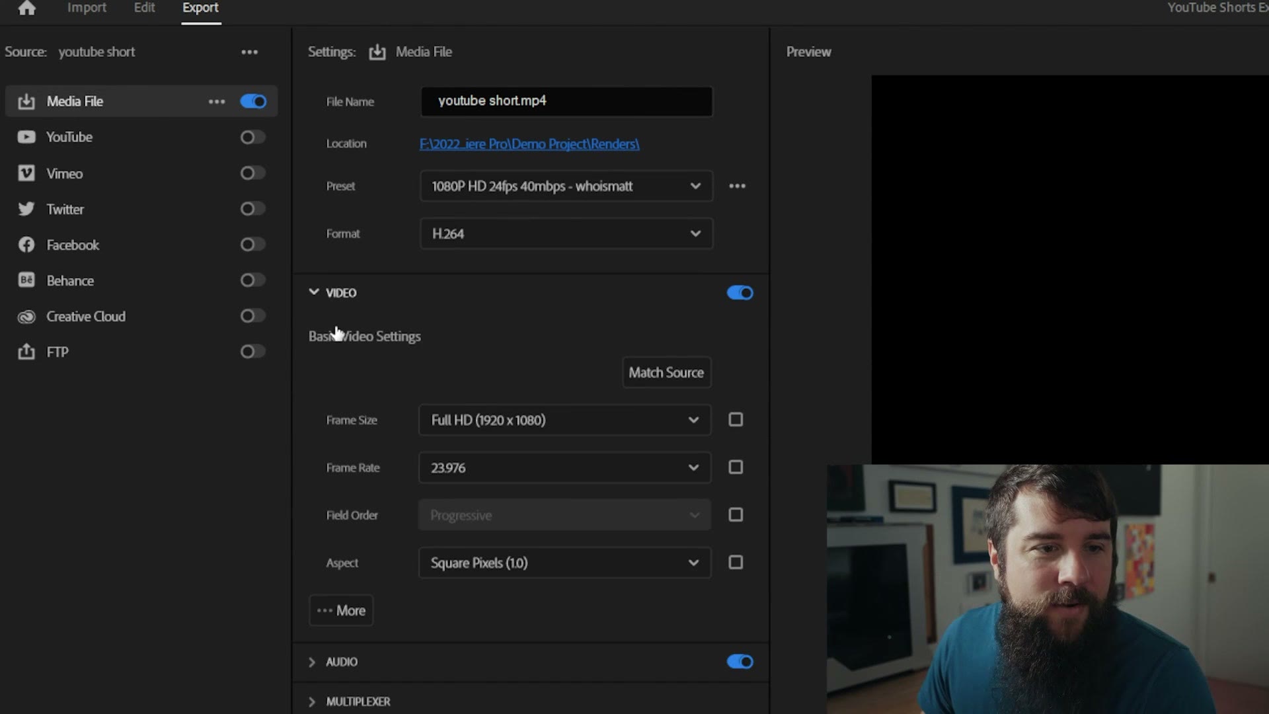This screenshot has height=714, width=1269.
Task: Click the Creative Cloud icon
Action: click(26, 317)
